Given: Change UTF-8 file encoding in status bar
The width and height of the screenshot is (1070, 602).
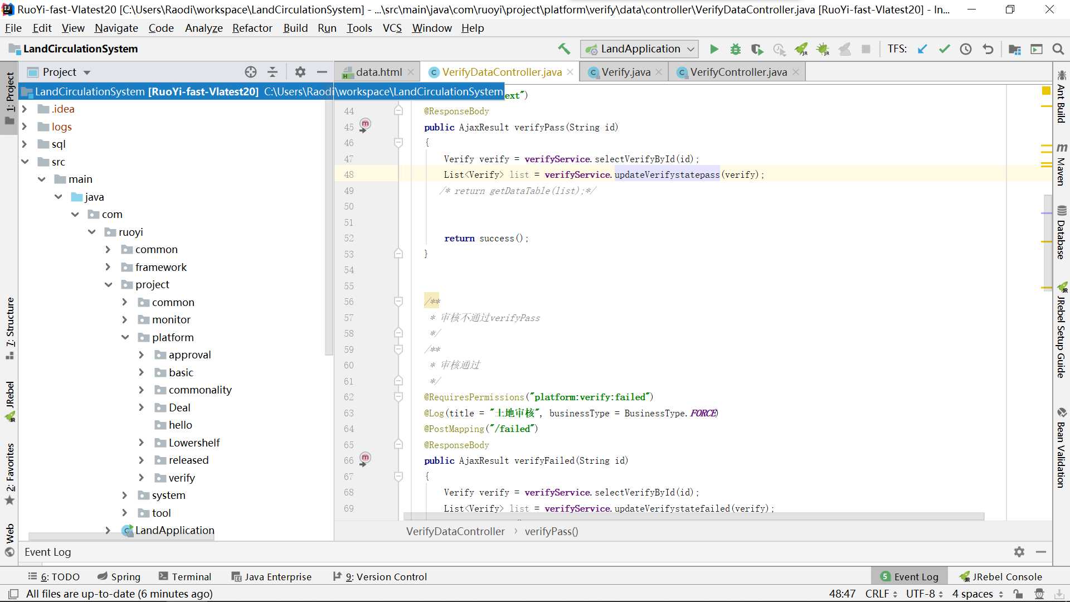Looking at the screenshot, I should pyautogui.click(x=924, y=594).
